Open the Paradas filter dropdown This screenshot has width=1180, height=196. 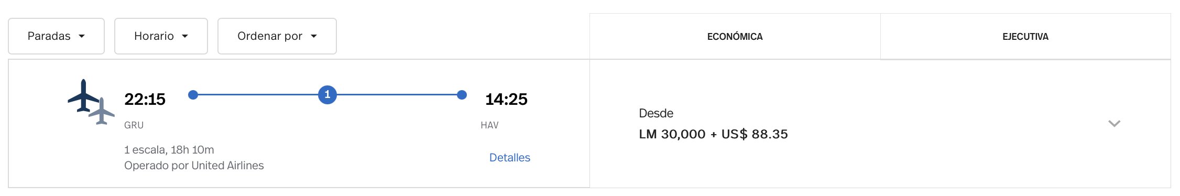(56, 36)
